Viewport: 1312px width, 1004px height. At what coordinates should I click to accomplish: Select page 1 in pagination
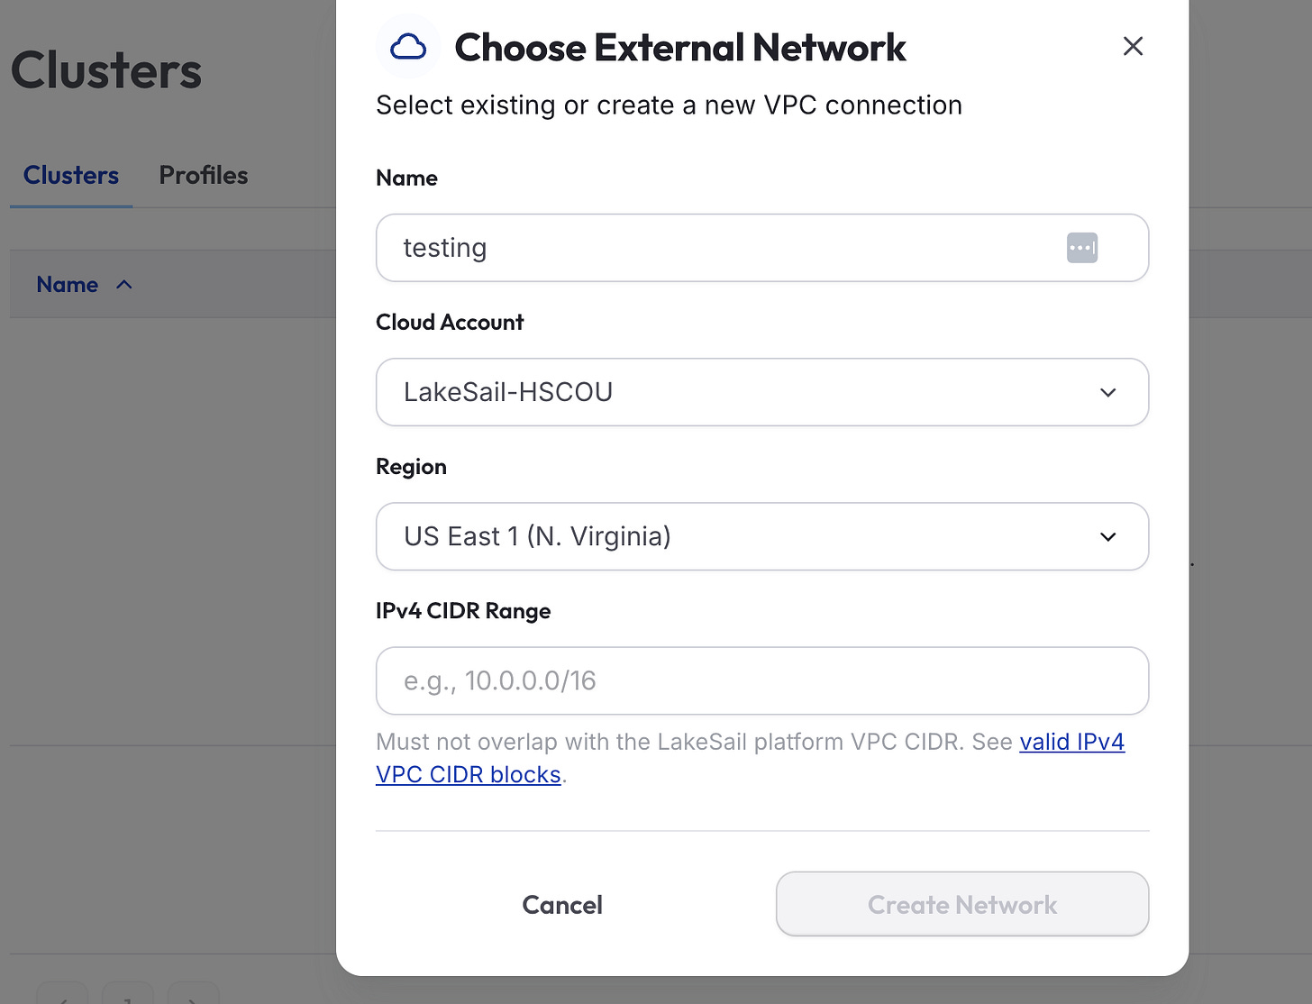coord(128,996)
